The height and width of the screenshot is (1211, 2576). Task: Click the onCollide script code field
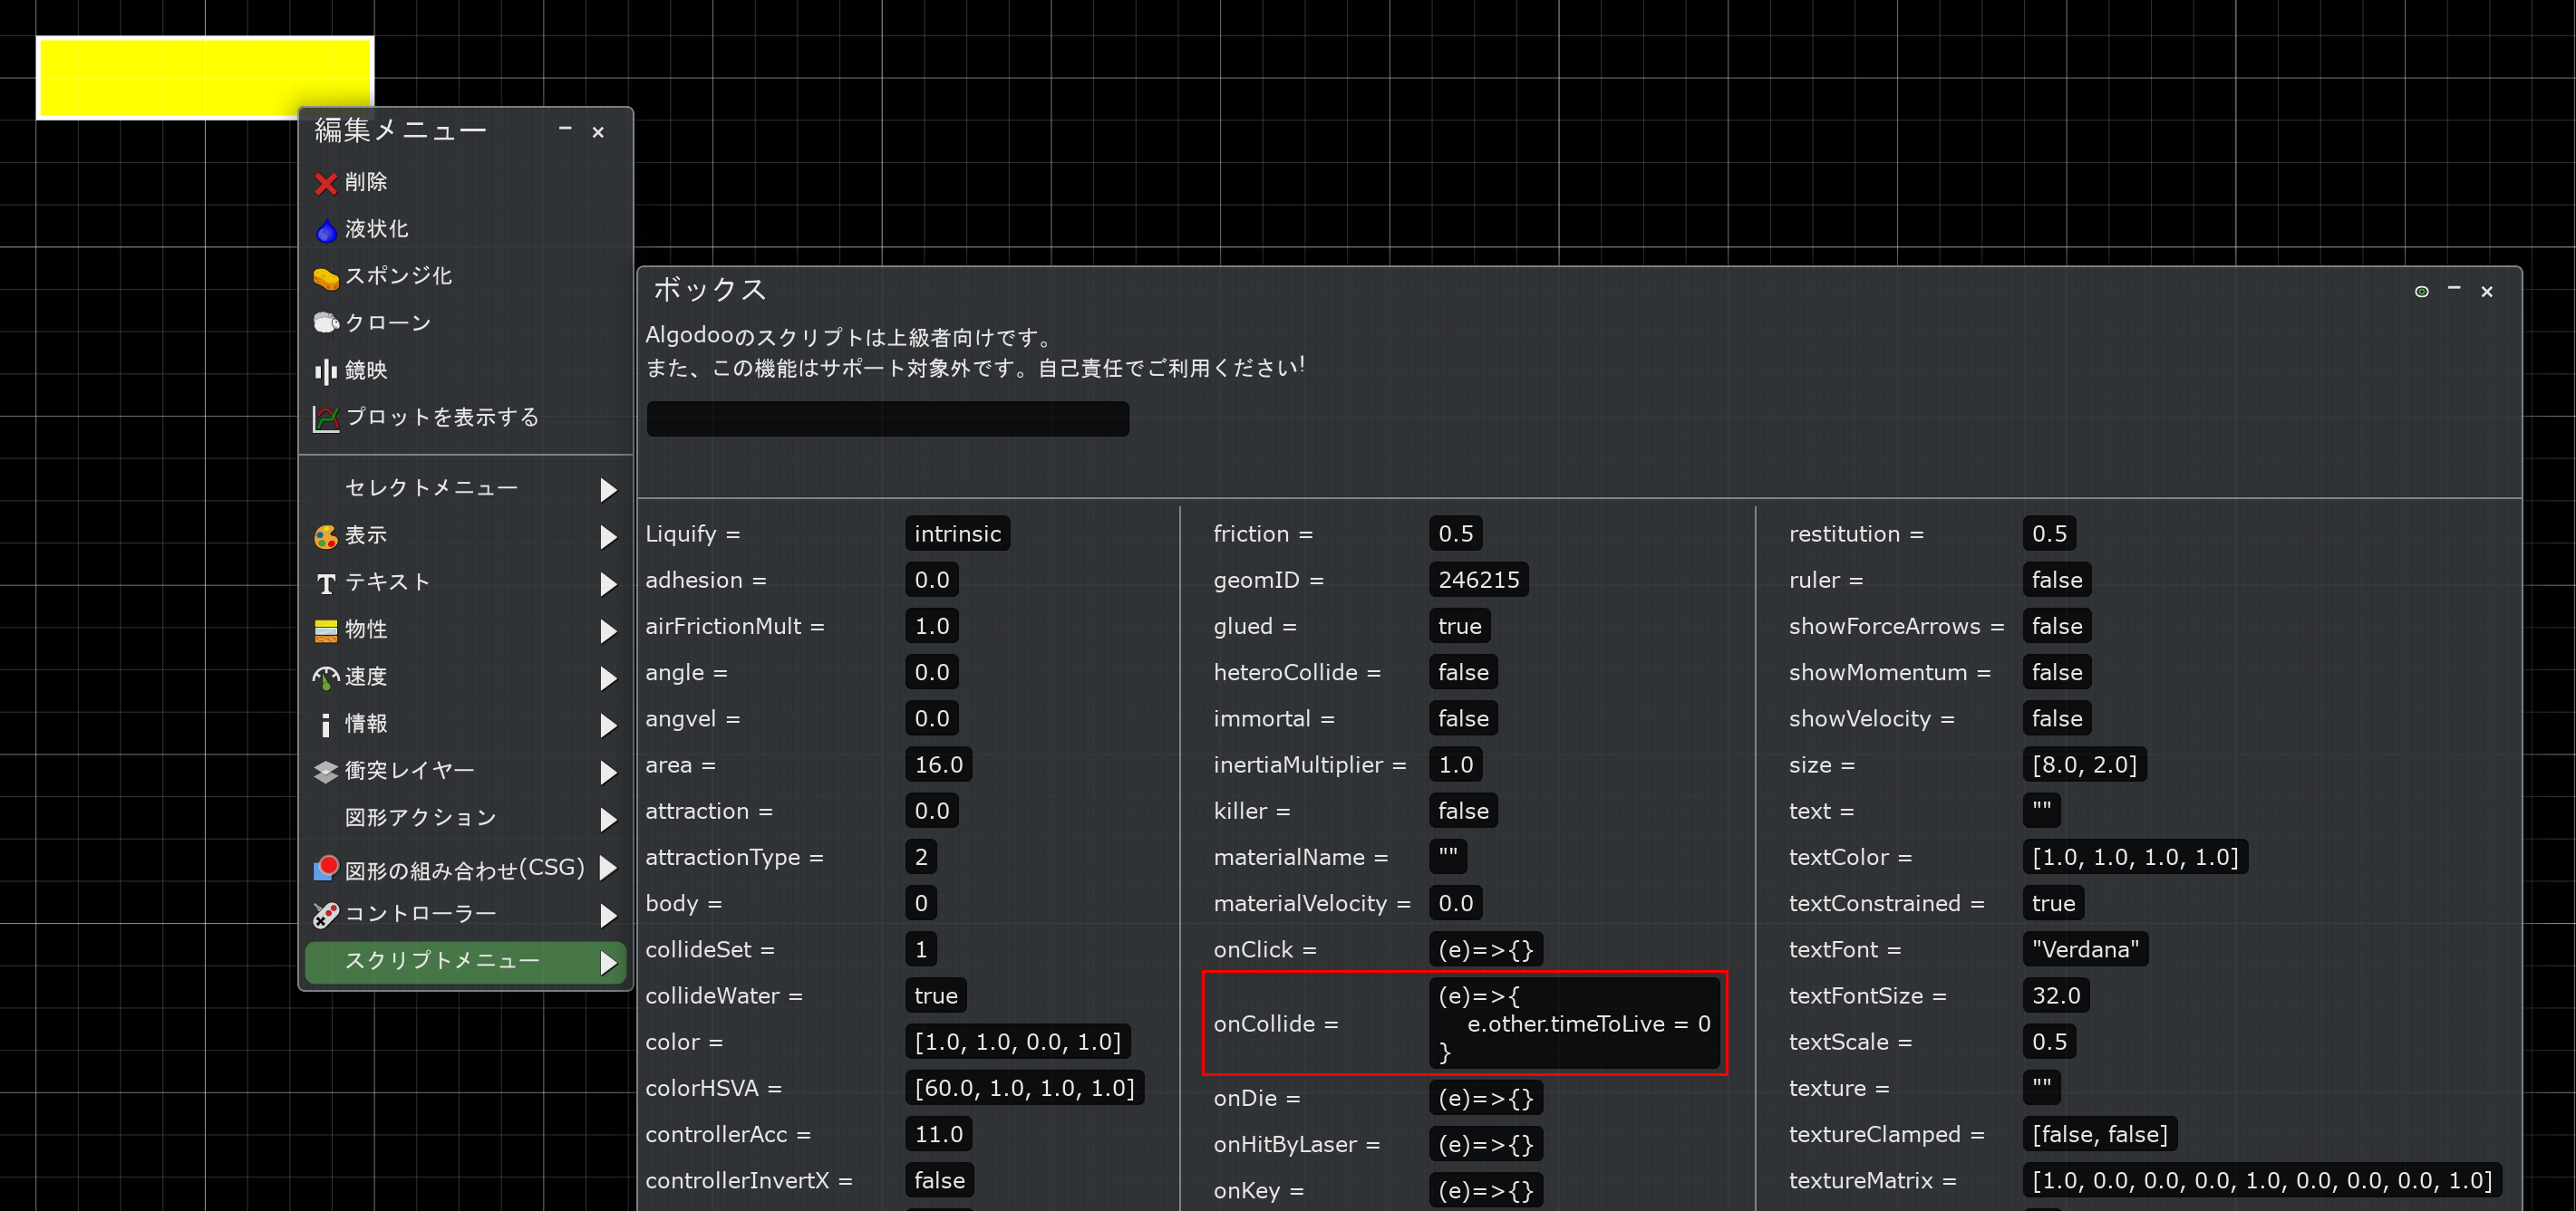[1574, 1024]
